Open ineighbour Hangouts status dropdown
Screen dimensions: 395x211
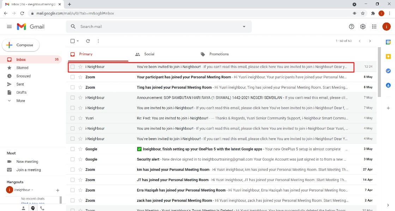click(x=32, y=190)
